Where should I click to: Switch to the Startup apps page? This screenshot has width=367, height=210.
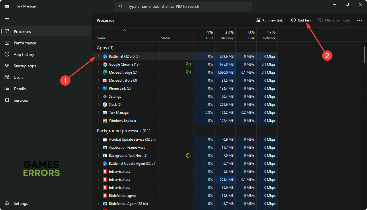coord(25,66)
